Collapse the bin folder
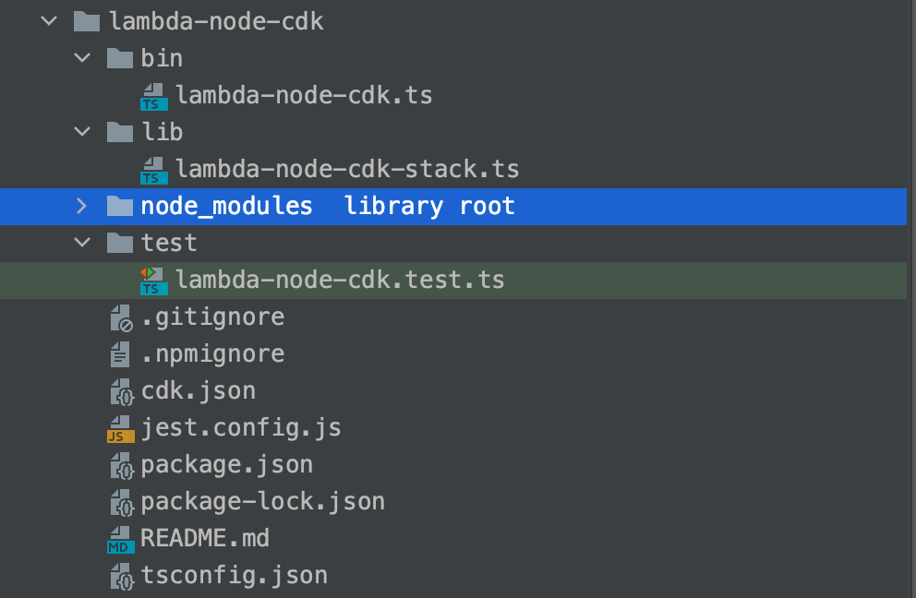The width and height of the screenshot is (916, 598). pos(81,57)
